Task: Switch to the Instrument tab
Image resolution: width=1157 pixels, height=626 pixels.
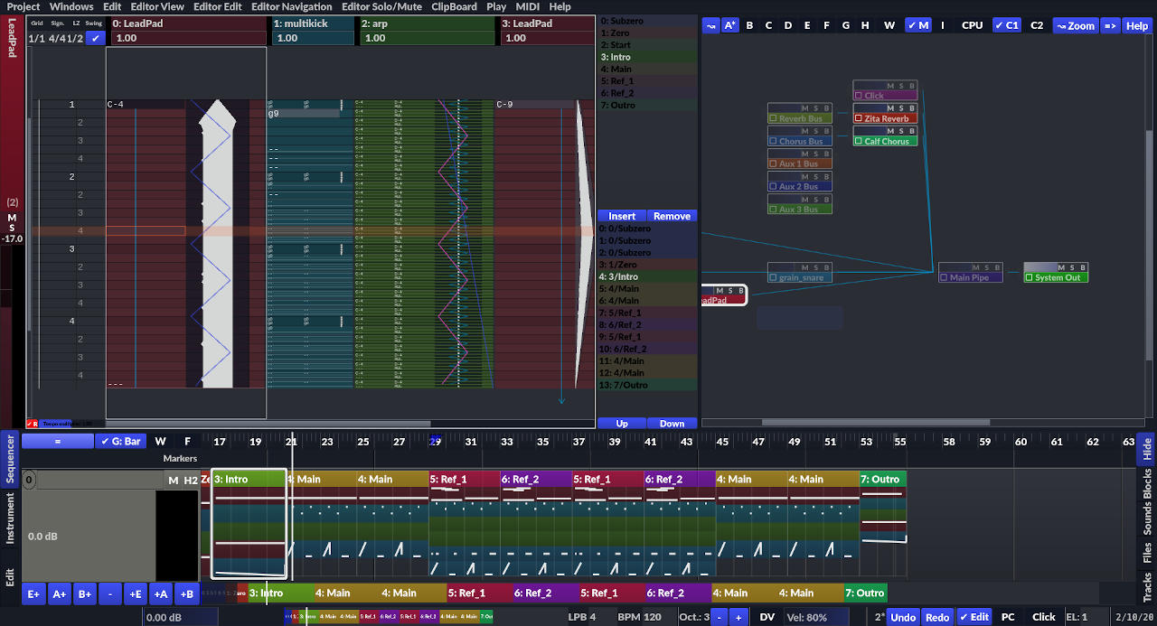Action: 10,519
